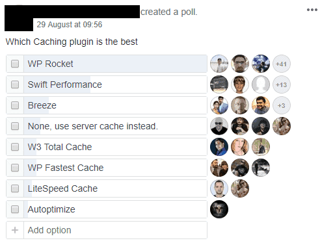Viewport: 320px width, 245px height.
Task: Click the plus icon beside Add option
Action: [x=15, y=230]
